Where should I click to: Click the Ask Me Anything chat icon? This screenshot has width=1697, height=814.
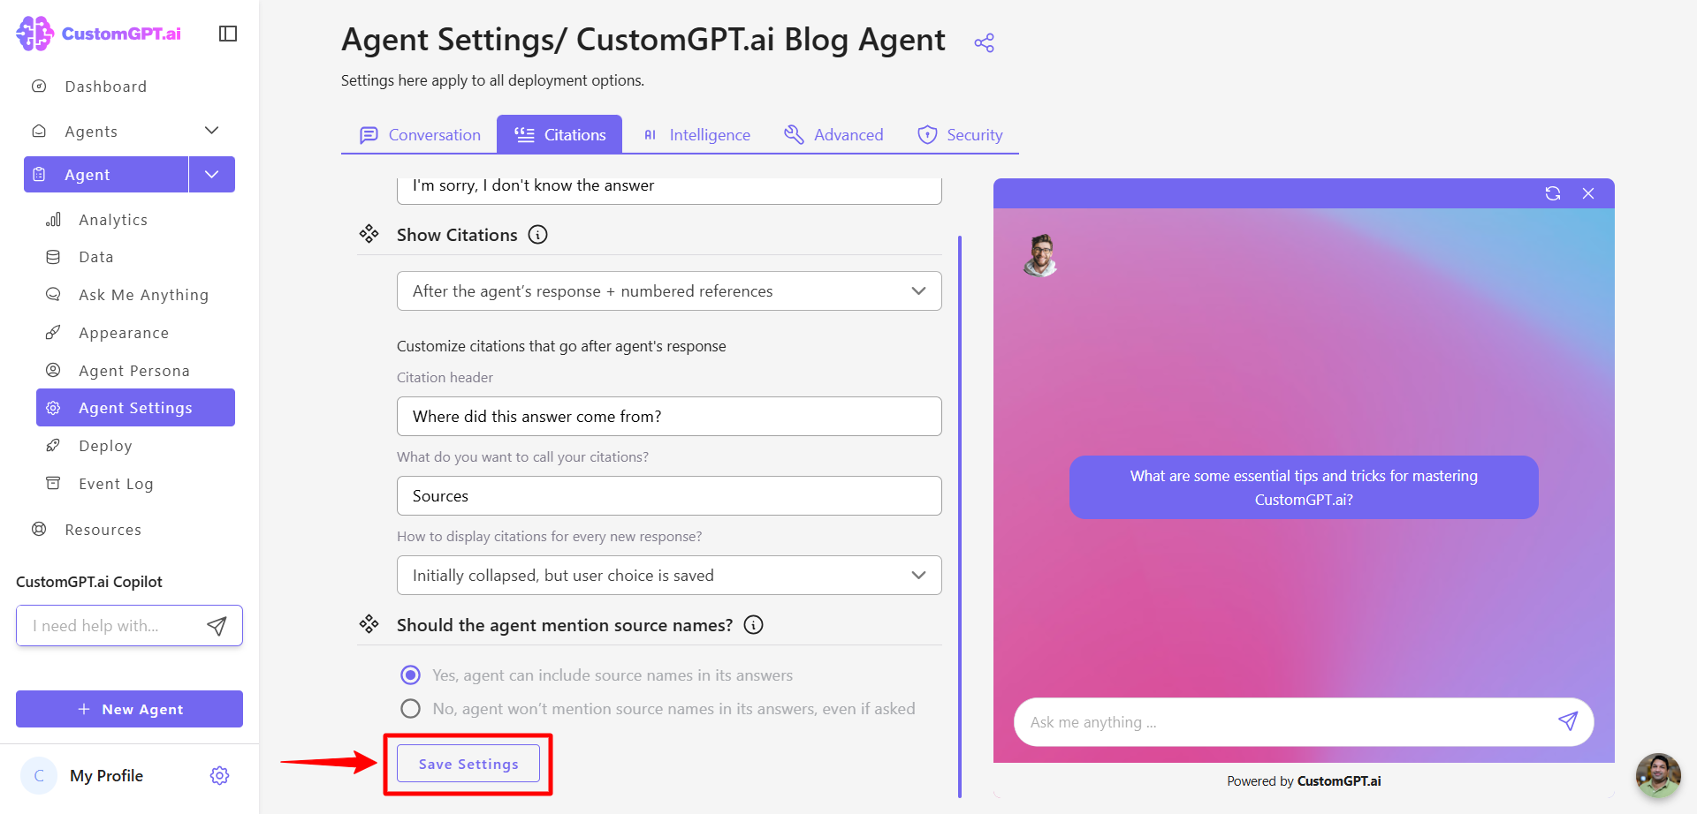pyautogui.click(x=53, y=294)
